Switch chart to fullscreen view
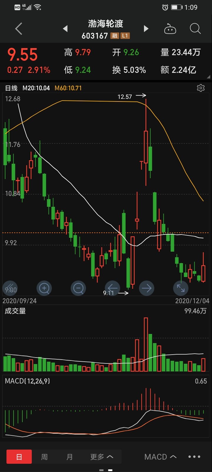The image size is (212, 472). click(x=180, y=288)
